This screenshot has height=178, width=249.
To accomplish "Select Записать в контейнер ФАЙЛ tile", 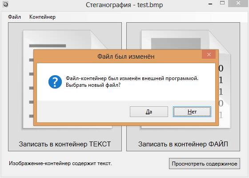I will point(183,87).
